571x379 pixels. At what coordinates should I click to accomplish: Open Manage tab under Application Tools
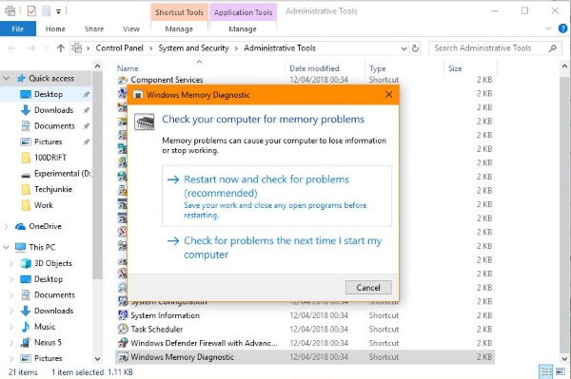click(243, 29)
